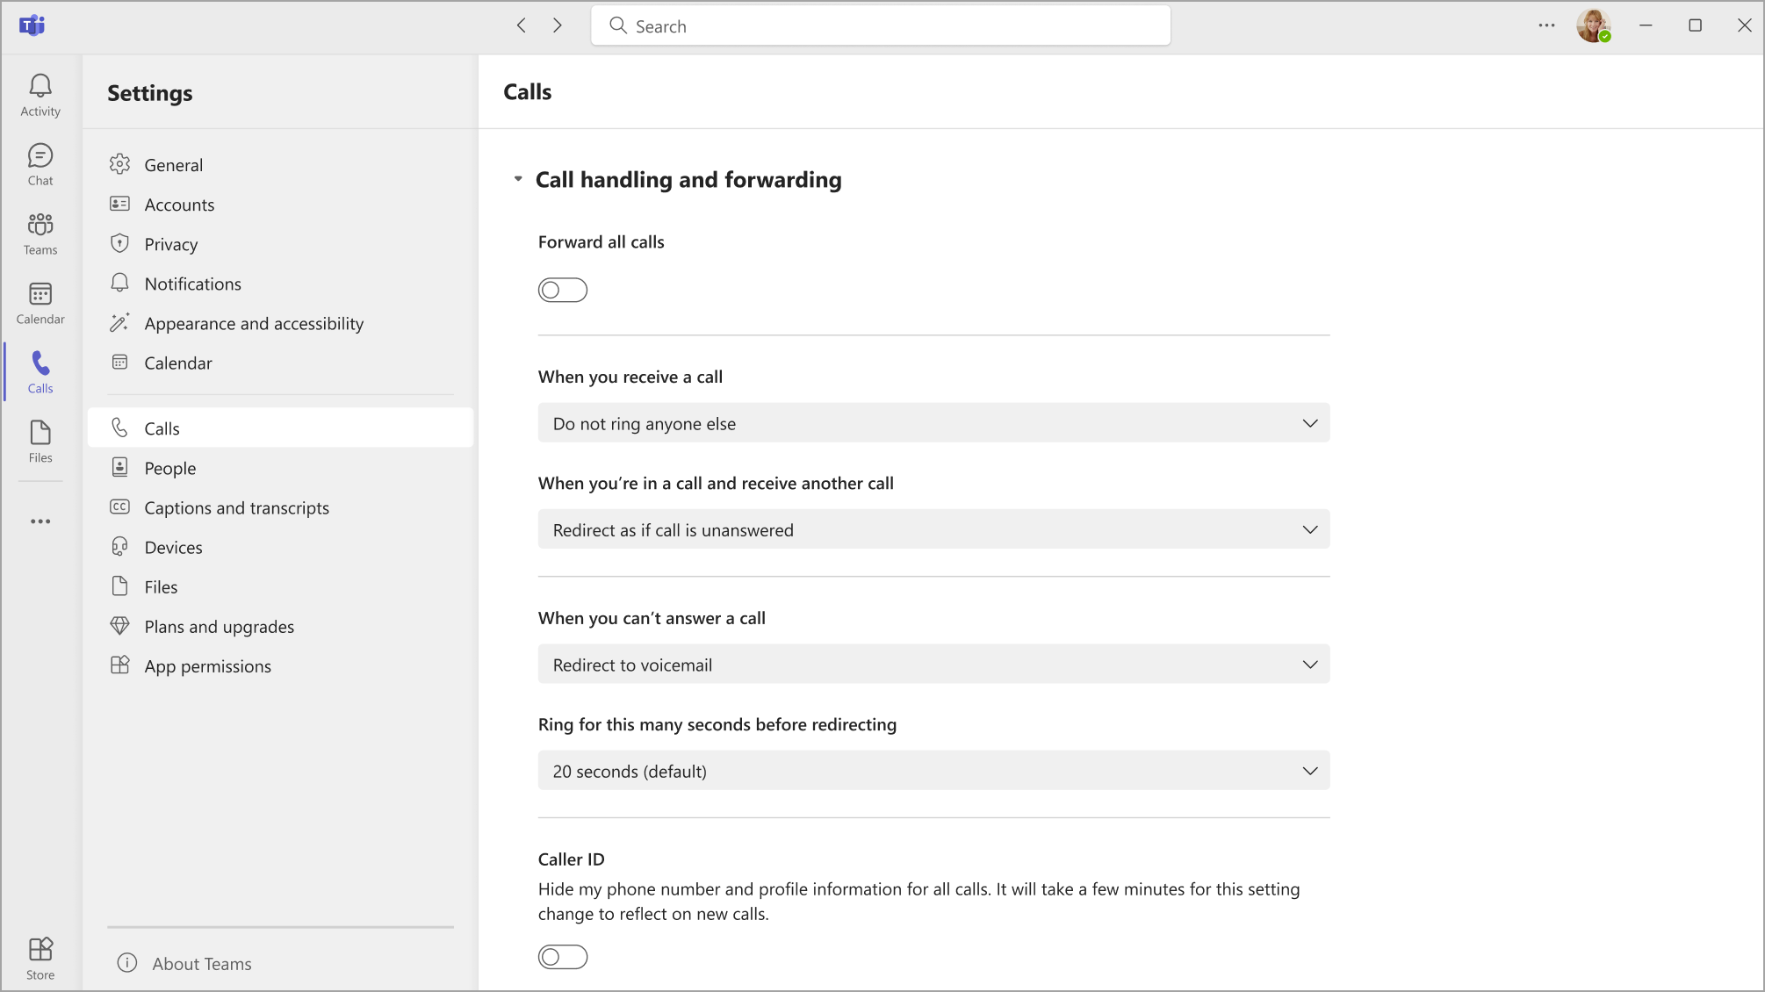Click the Calls icon in sidebar

tap(40, 372)
